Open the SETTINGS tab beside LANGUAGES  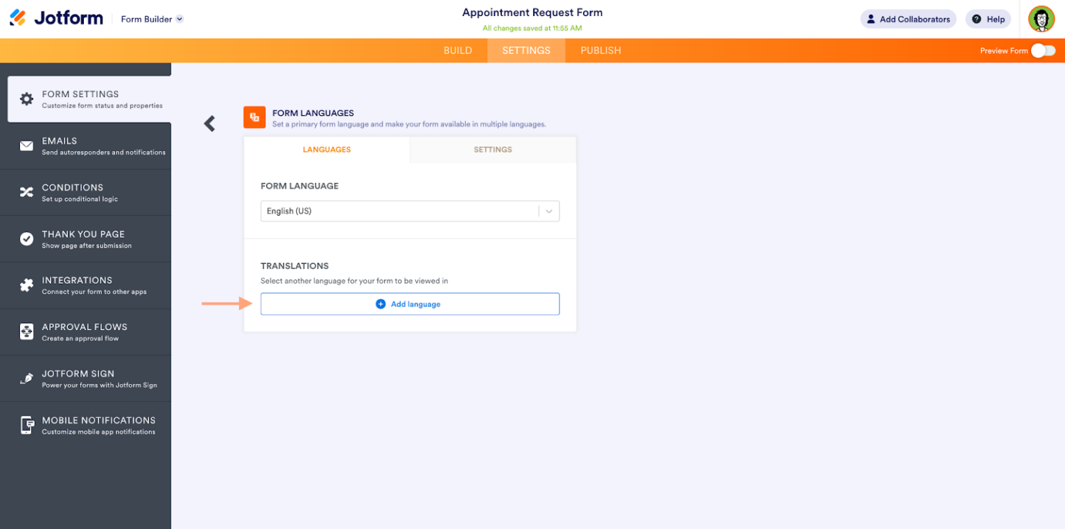tap(492, 149)
